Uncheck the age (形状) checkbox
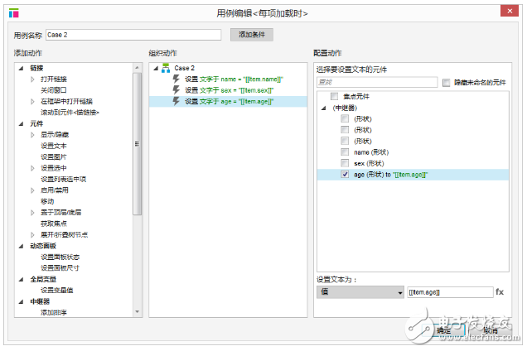The height and width of the screenshot is (351, 527). coord(345,175)
